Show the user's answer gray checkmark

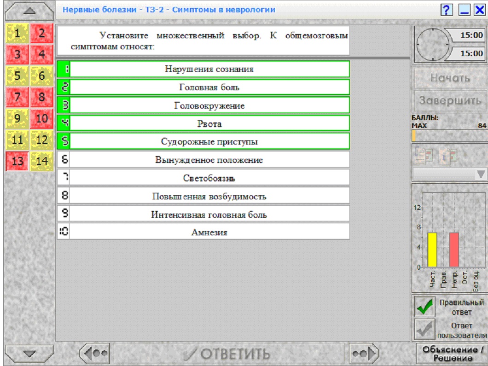click(x=424, y=329)
